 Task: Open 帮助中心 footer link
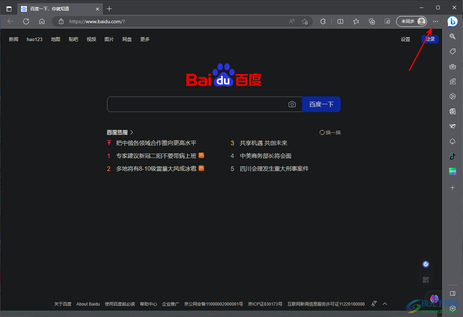148,304
